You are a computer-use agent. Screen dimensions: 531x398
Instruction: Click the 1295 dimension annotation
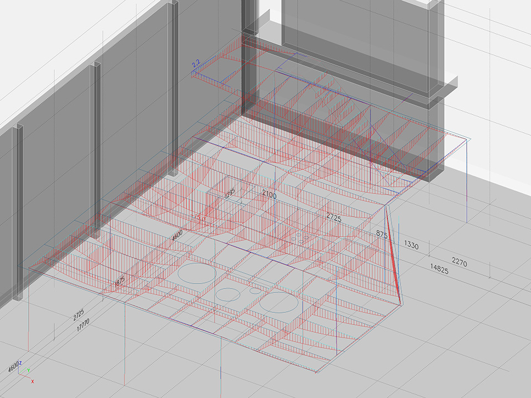(x=231, y=193)
